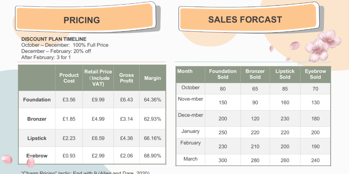Select the Lipstick margin 66.16% cell

(x=153, y=138)
